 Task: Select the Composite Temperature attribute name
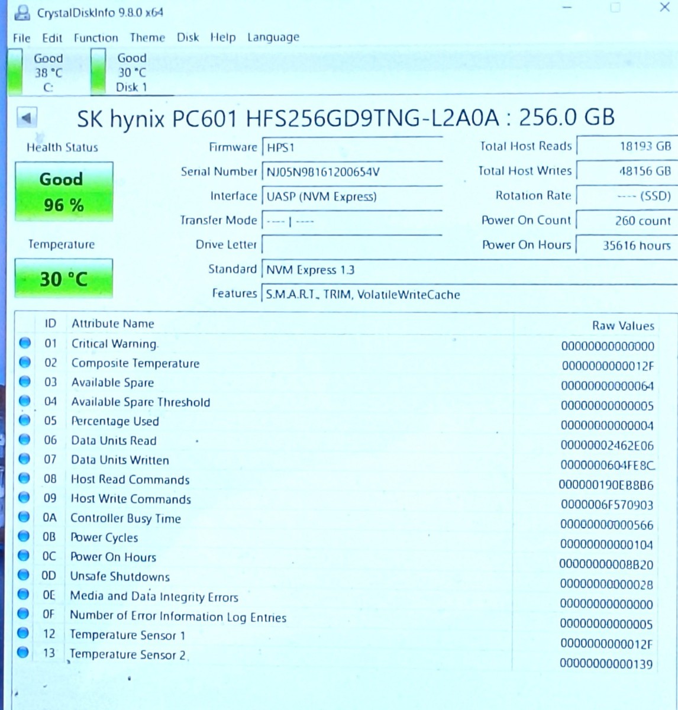pos(135,363)
